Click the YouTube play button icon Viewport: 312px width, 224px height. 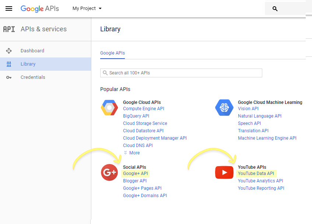(x=224, y=172)
